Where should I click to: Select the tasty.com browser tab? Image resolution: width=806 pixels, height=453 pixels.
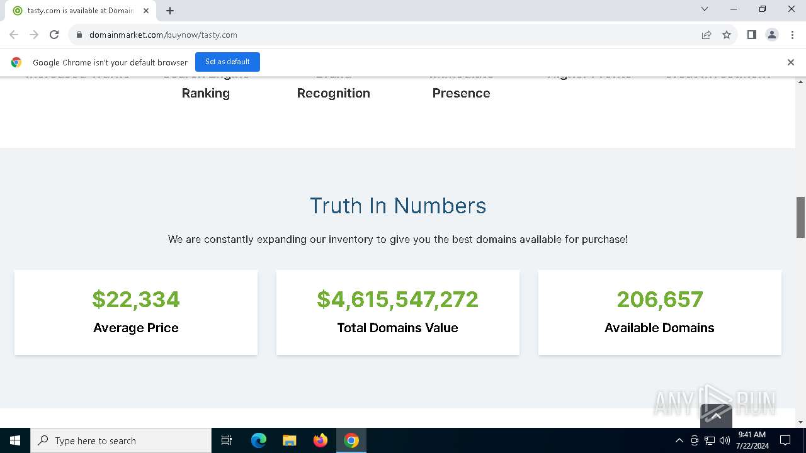79,11
